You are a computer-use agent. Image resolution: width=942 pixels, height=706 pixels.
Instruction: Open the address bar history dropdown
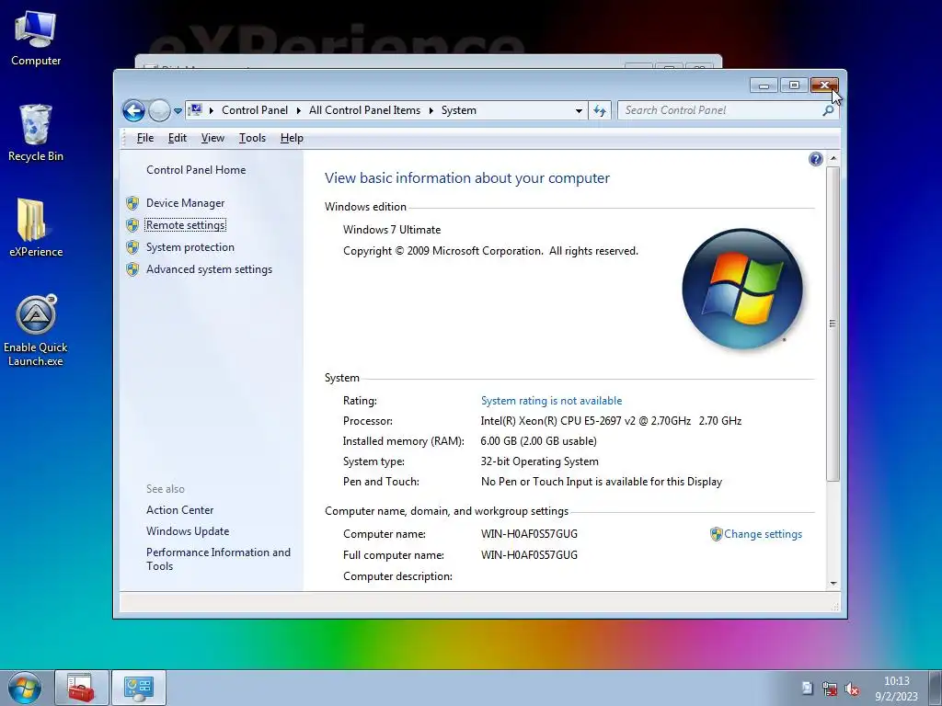coord(579,110)
